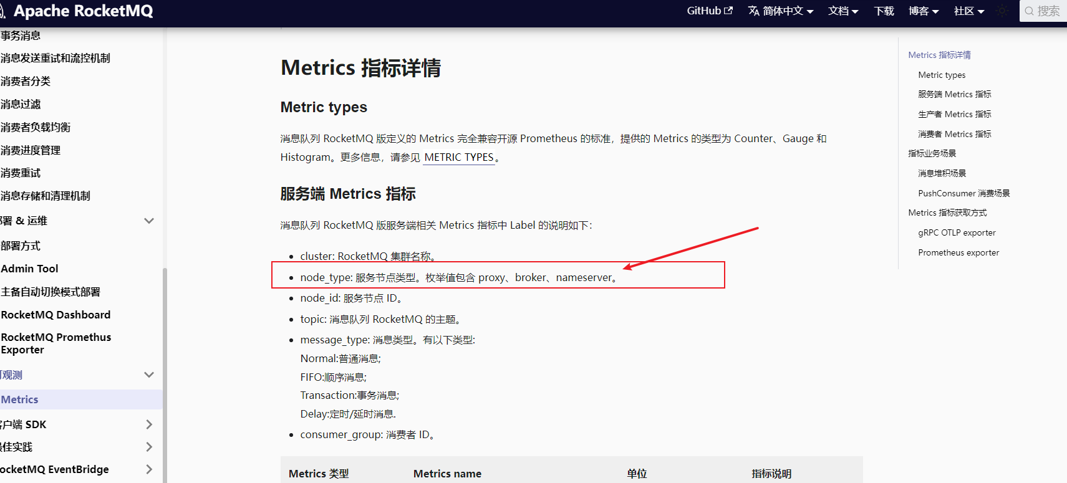Collapse the 部署 & 运维 section chevron
The width and height of the screenshot is (1067, 483).
149,221
